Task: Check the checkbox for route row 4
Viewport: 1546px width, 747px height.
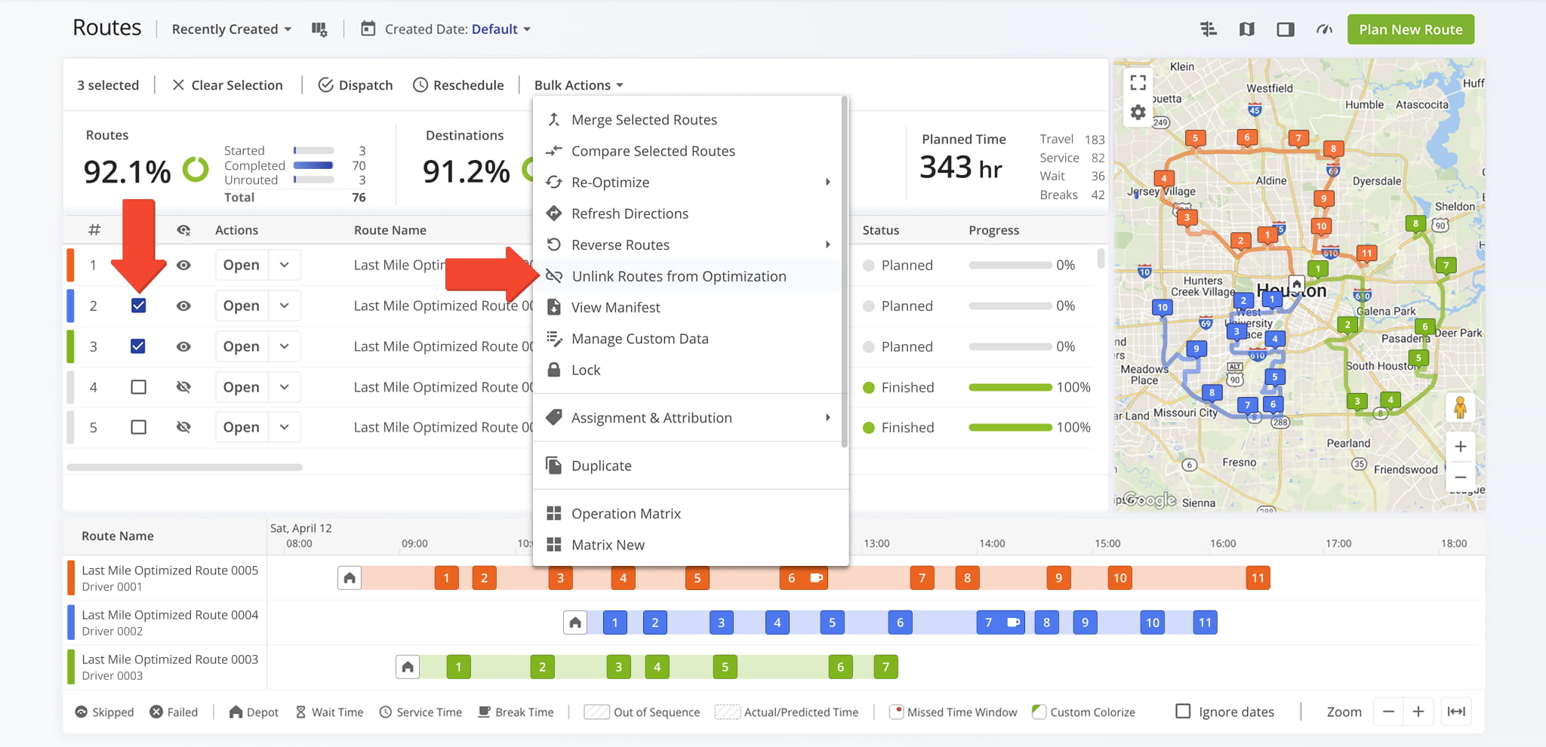Action: click(138, 387)
